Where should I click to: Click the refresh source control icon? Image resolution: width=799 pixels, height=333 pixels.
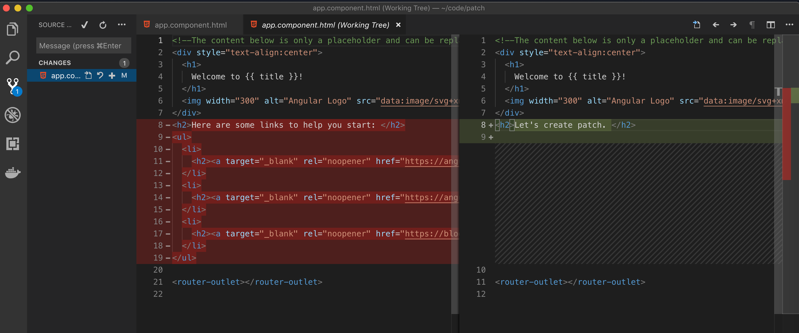[103, 25]
